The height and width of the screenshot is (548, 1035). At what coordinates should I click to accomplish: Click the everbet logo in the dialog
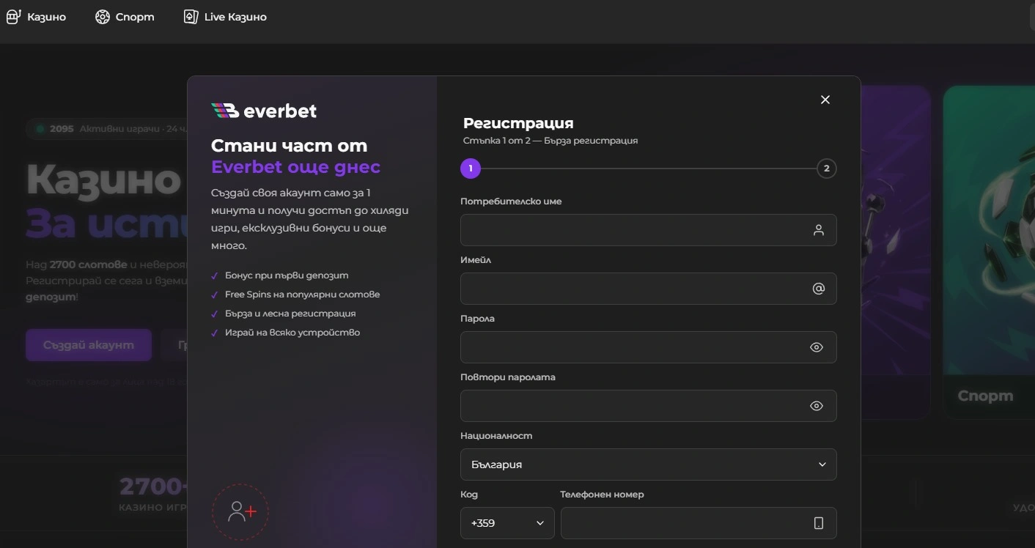(264, 111)
